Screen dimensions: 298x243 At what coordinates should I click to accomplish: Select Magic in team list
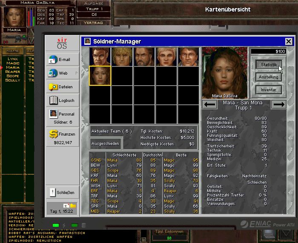[x=13, y=63]
